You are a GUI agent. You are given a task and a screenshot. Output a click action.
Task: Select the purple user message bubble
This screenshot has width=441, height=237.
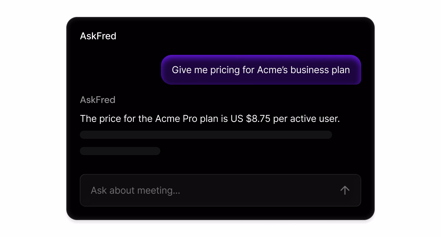261,70
